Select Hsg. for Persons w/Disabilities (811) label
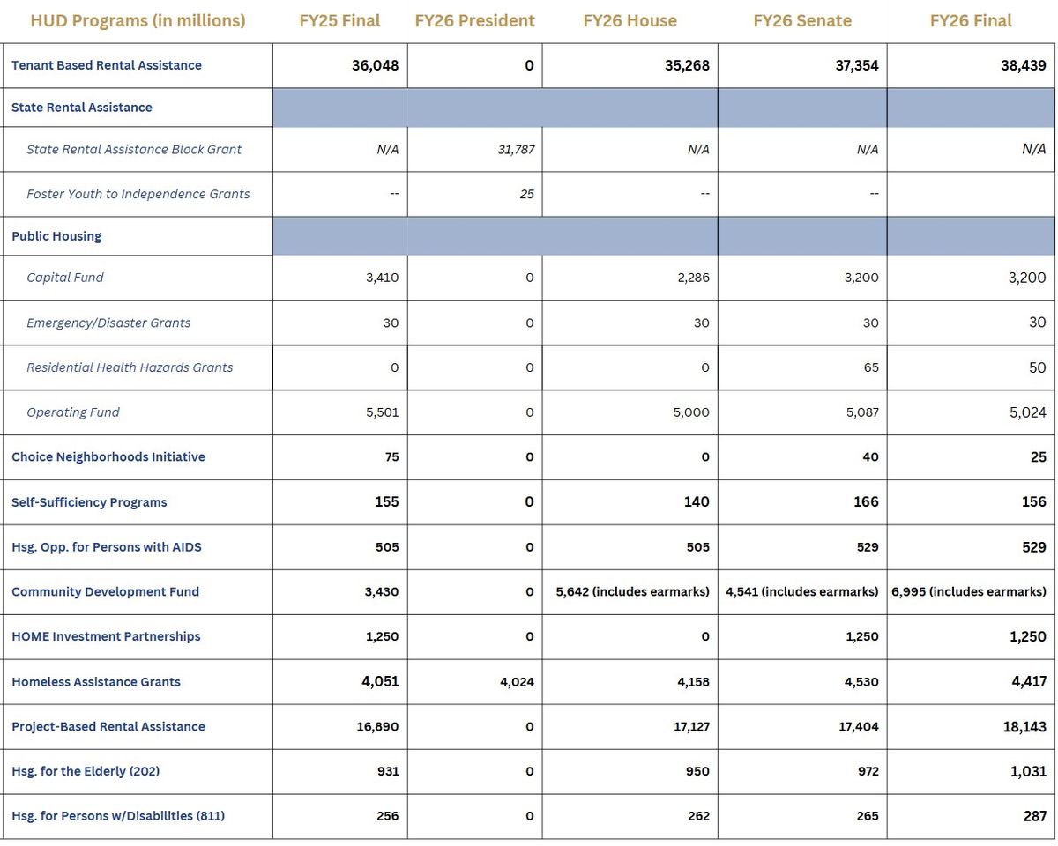 (x=118, y=816)
